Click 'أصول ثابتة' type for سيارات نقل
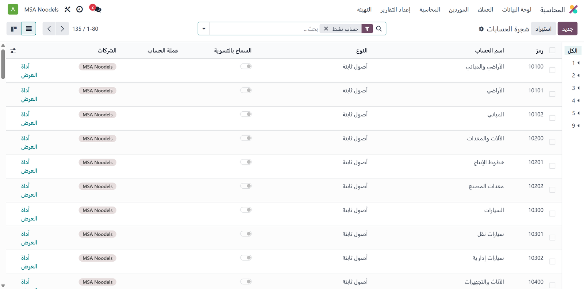584x289 pixels. point(355,234)
